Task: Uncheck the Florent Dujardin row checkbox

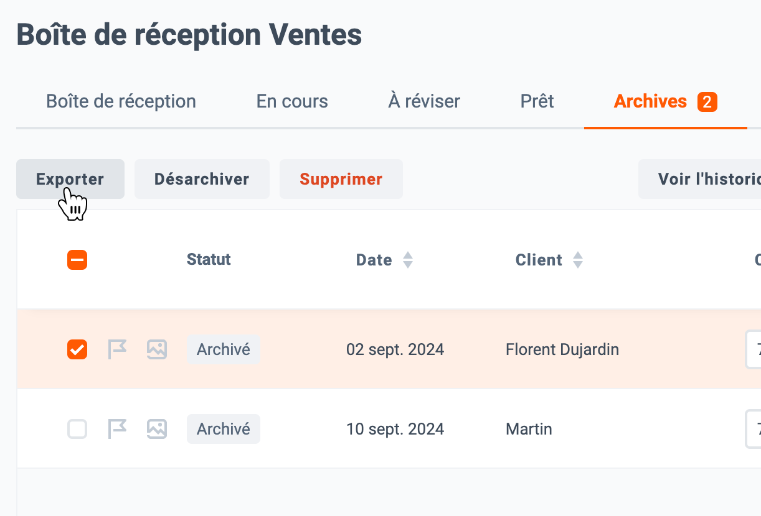Action: (x=77, y=349)
